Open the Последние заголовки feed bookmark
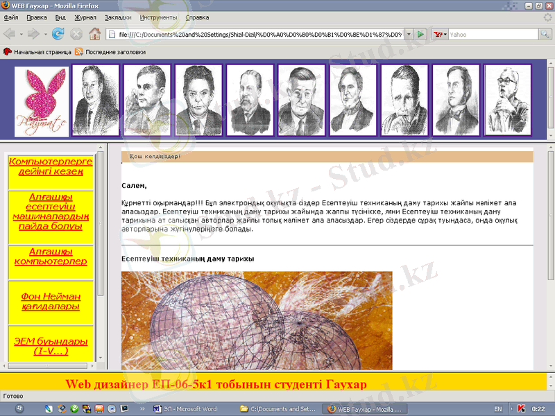Screen dimensions: 555x416 [110, 51]
